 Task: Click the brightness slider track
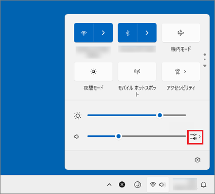tap(137, 115)
